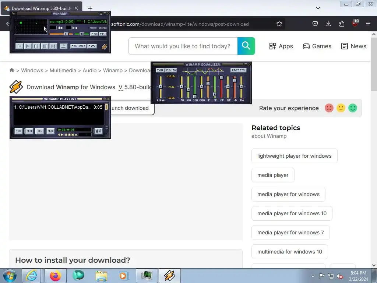The image size is (377, 283).
Task: Rate experience with red sad face
Action: click(329, 108)
